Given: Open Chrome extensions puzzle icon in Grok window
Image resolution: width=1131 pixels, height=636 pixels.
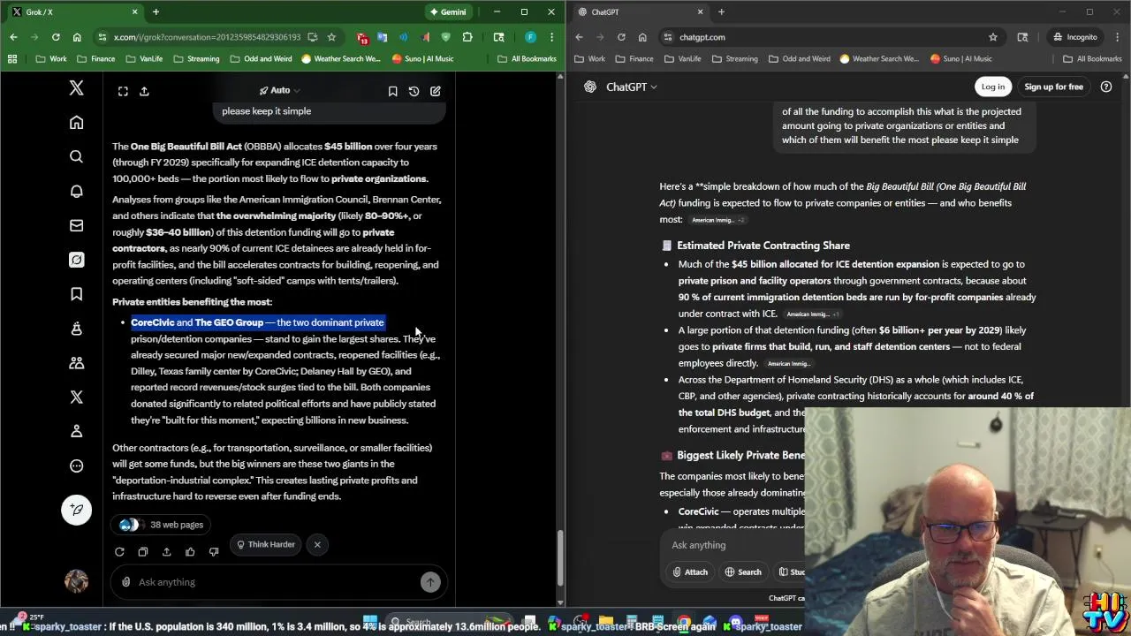Looking at the screenshot, I should pyautogui.click(x=467, y=37).
